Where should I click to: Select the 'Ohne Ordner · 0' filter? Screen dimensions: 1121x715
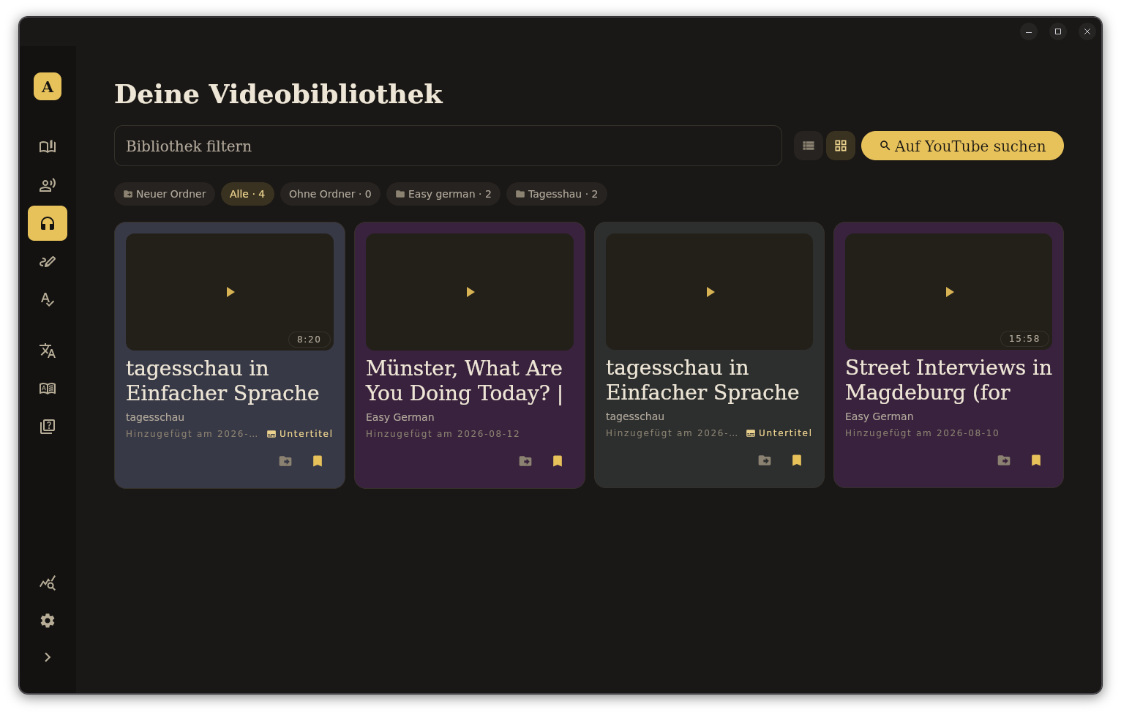click(x=330, y=194)
